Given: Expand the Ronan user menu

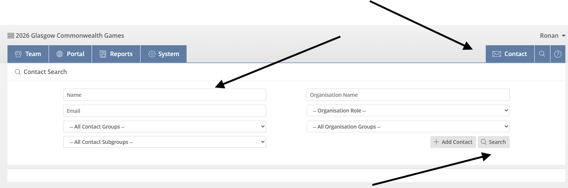Looking at the screenshot, I should tap(552, 36).
